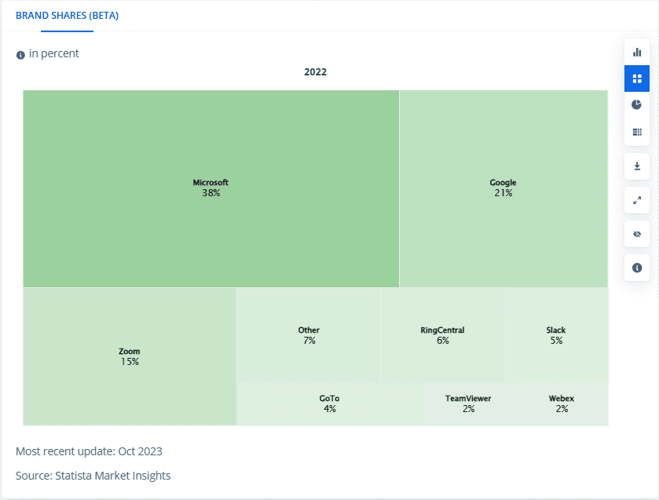Download the chart data

click(636, 166)
